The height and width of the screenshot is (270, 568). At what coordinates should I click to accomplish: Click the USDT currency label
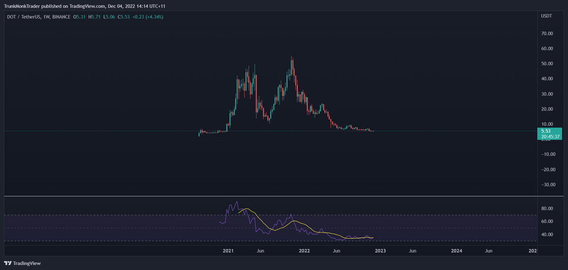(x=546, y=16)
